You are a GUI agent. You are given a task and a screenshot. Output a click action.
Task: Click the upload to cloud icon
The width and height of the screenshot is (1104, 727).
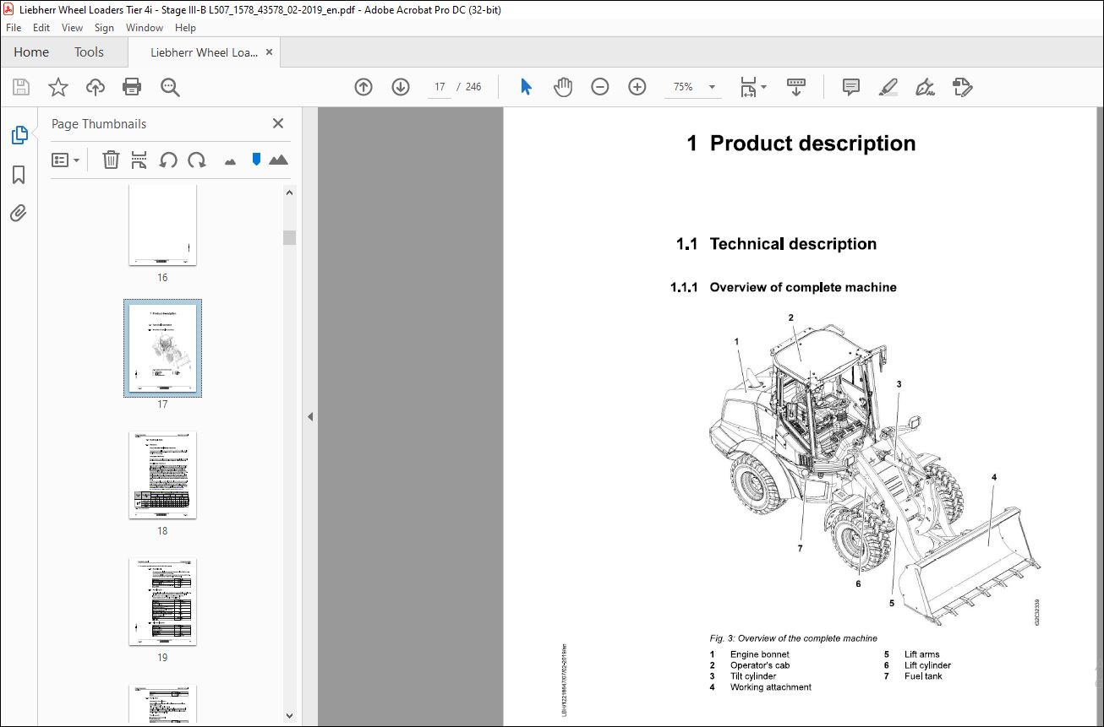96,87
